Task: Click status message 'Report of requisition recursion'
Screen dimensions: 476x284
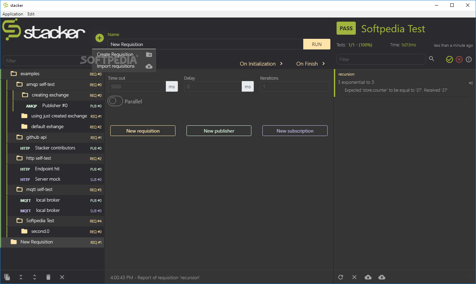Action: (x=155, y=277)
